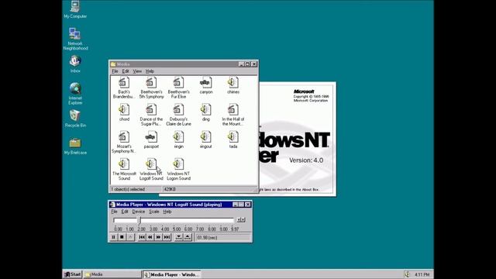
Task: Click the '1 object(s) selected' status text
Action: click(128, 189)
